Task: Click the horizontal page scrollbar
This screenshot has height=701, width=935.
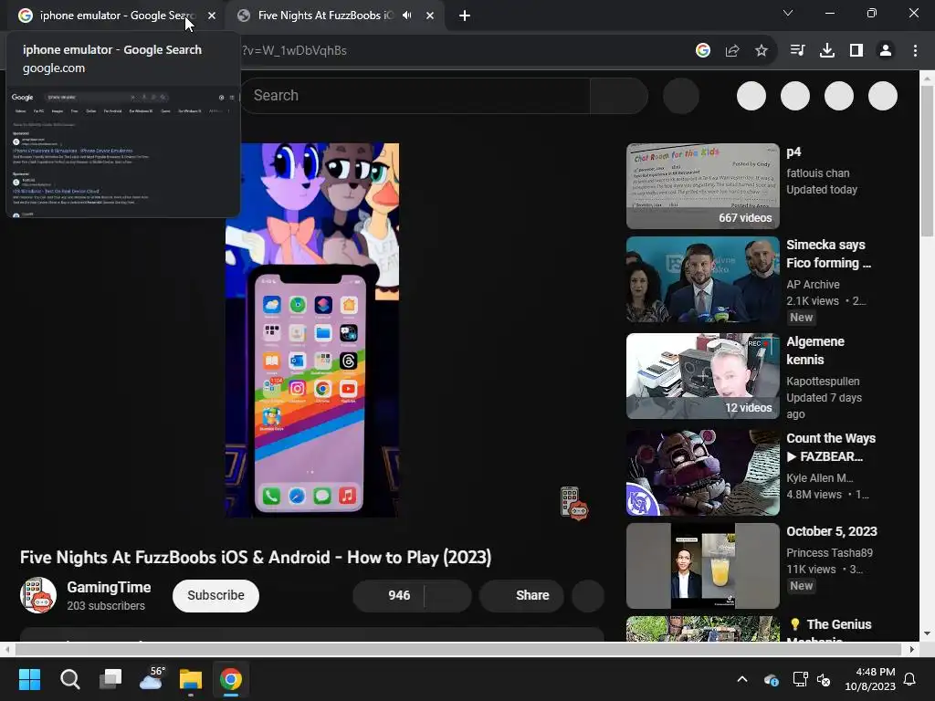Action: (x=457, y=649)
